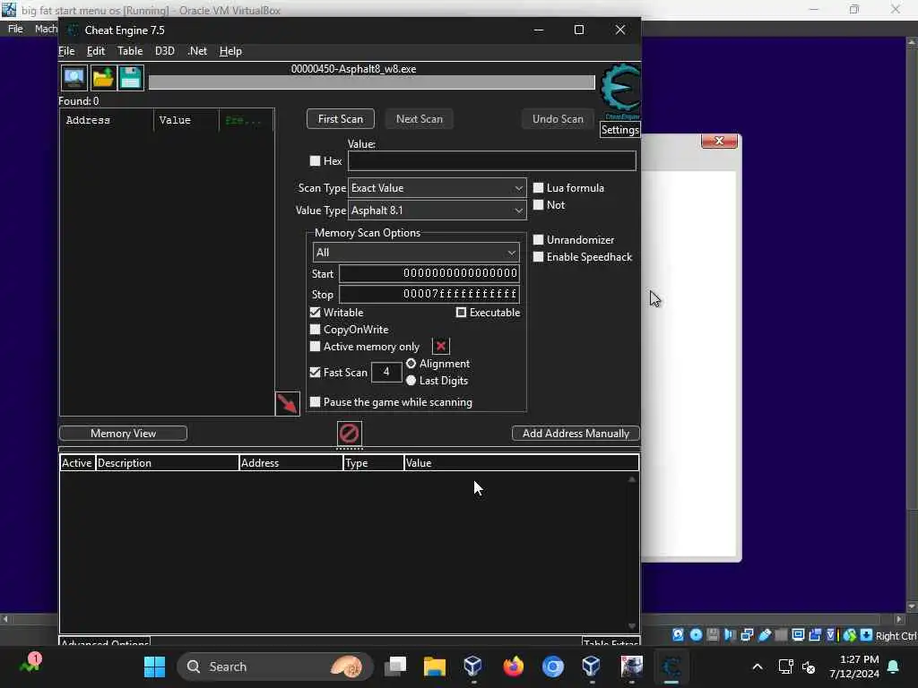Open the process list via computer icon
Image resolution: width=918 pixels, height=688 pixels.
74,78
